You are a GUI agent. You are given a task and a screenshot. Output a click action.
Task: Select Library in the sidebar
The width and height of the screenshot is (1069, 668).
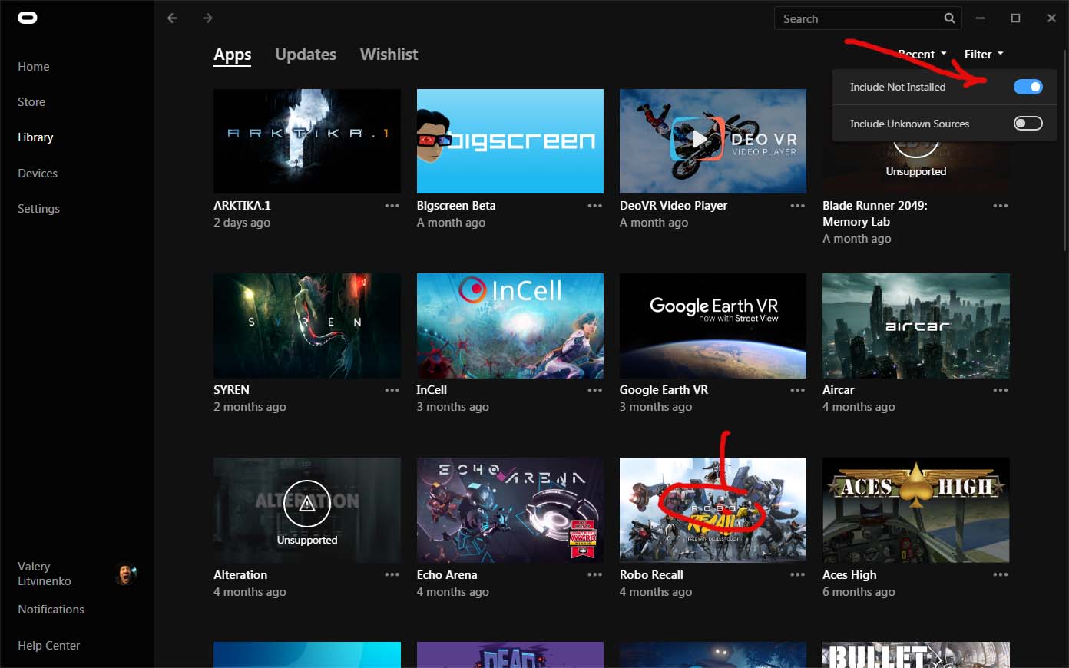[x=35, y=137]
